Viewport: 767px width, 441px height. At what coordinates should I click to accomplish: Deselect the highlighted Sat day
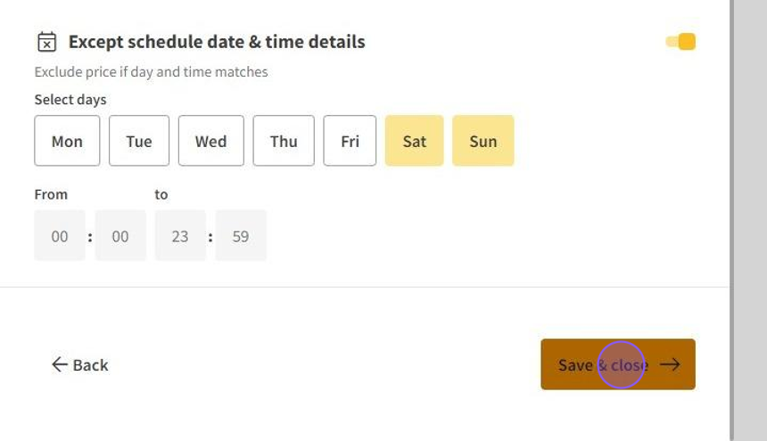click(x=414, y=141)
